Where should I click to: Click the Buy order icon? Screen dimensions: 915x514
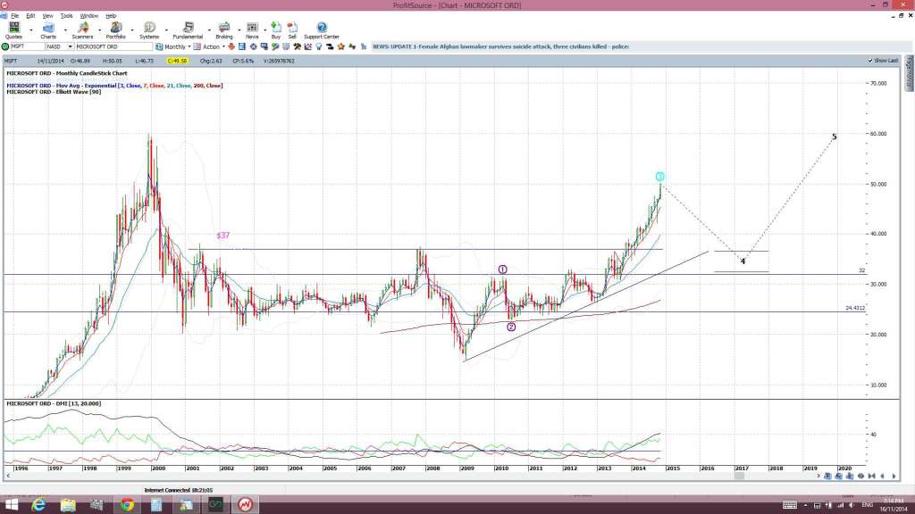(x=276, y=29)
